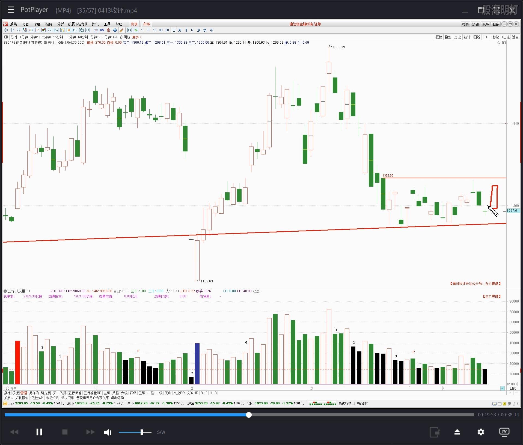Select the 周 weekly period button
The width and height of the screenshot is (523, 445).
(180, 30)
